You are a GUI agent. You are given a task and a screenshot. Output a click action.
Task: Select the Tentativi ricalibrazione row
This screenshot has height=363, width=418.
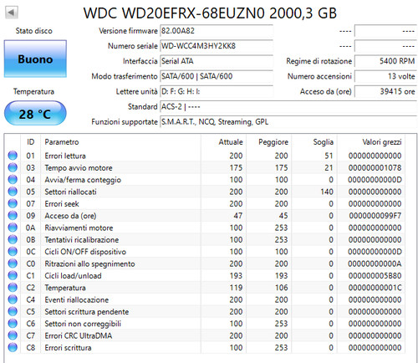pyautogui.click(x=205, y=239)
